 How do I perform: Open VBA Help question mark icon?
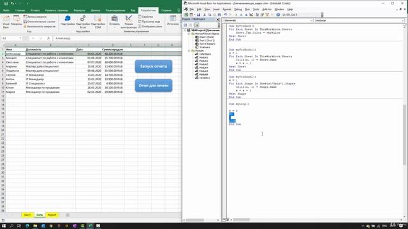pyautogui.click(x=278, y=15)
